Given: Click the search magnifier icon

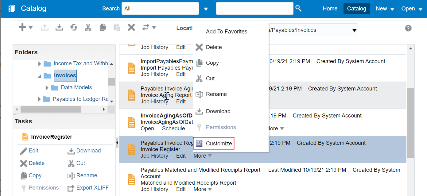Looking at the screenshot, I should [x=298, y=8].
